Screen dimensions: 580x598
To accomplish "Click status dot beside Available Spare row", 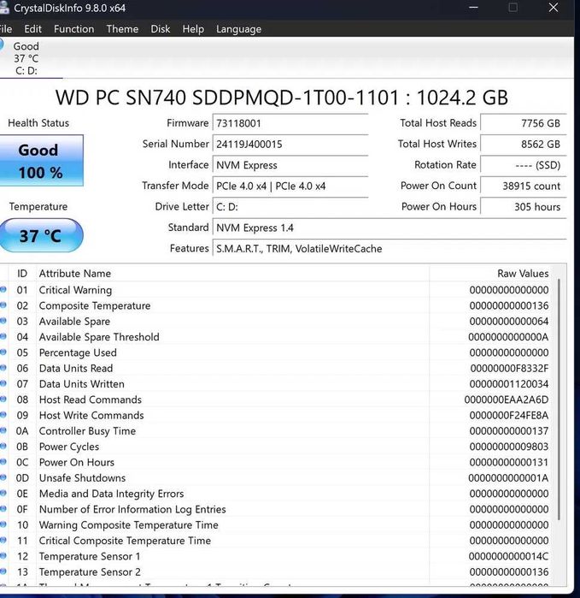I will [x=3, y=321].
